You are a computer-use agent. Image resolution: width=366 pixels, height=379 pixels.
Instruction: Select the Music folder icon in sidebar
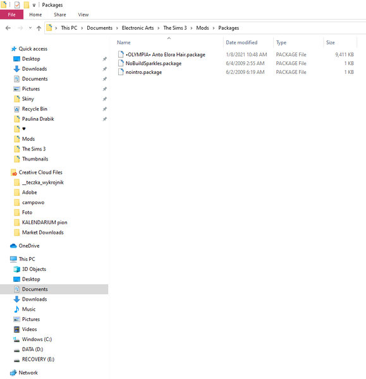click(16, 309)
